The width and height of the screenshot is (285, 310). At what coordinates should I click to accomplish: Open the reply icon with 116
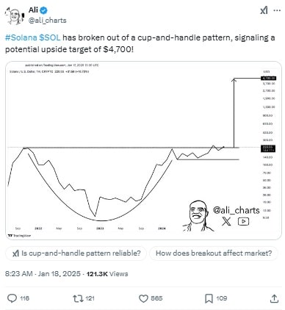click(12, 298)
